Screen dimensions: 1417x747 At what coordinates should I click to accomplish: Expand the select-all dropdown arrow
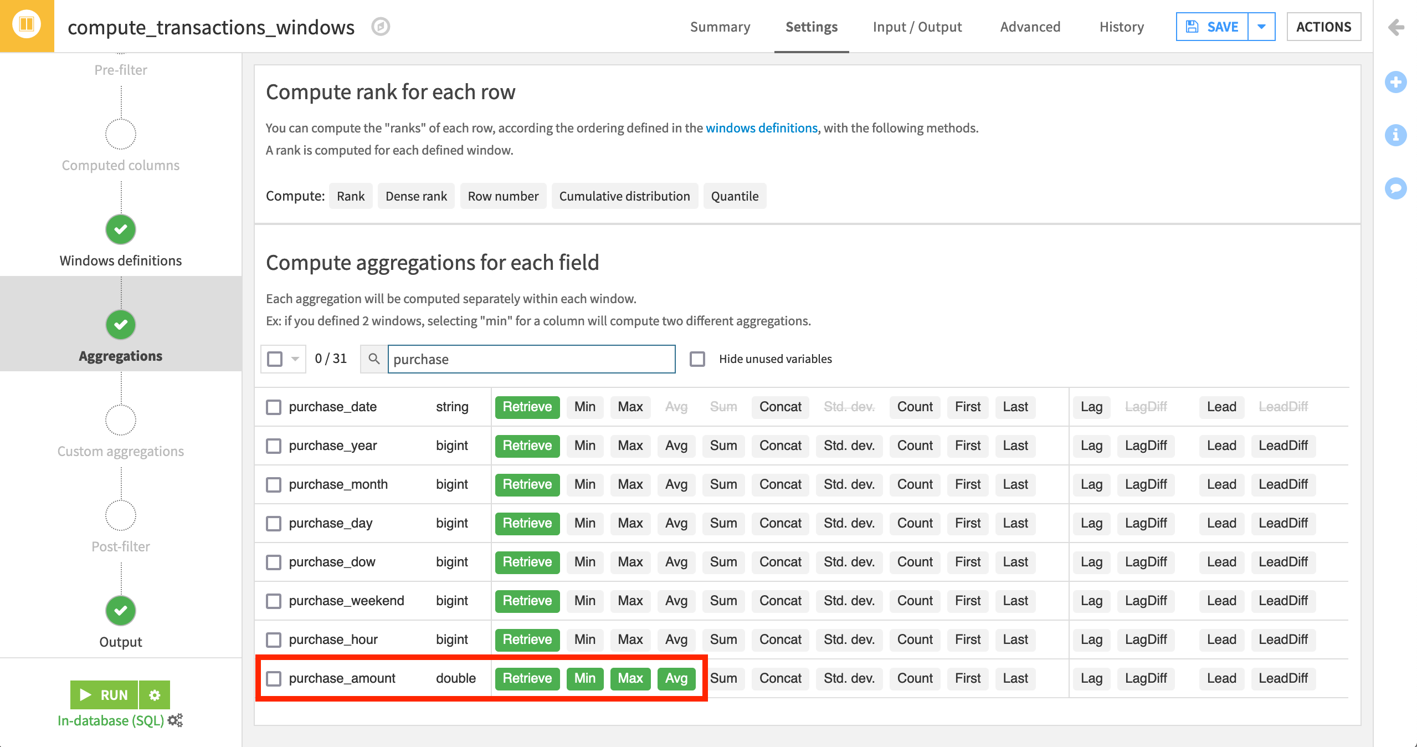pyautogui.click(x=295, y=359)
